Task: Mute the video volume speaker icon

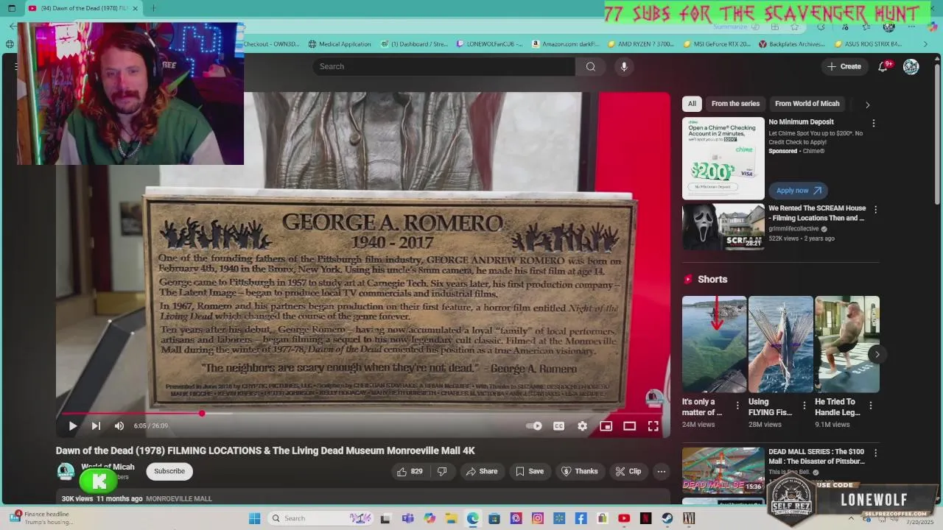Action: click(119, 425)
